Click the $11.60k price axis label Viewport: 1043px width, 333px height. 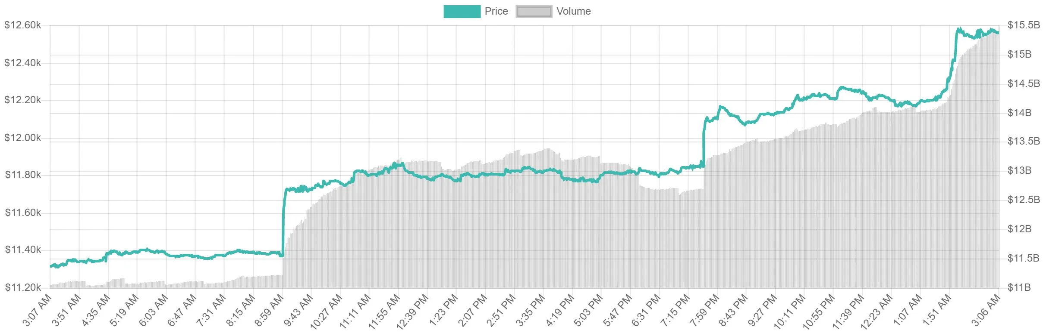[x=23, y=213]
